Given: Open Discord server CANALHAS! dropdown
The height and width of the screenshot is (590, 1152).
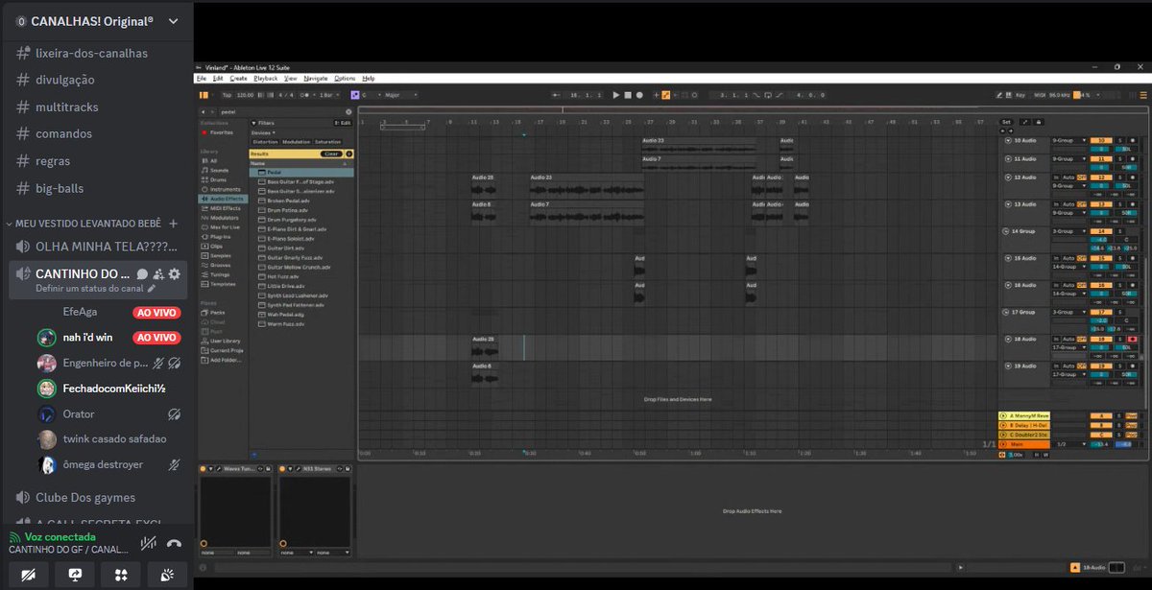Looking at the screenshot, I should [96, 21].
